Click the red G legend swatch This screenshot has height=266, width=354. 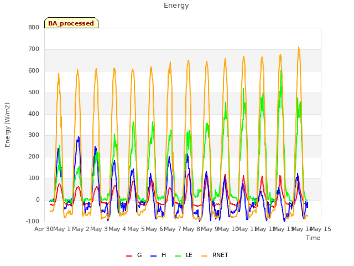[x=129, y=256]
